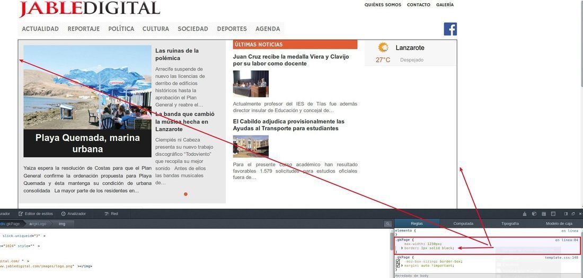Screen dimensions: 583x278
Task: Open the 3D cube view tool
Action: tap(534, 214)
